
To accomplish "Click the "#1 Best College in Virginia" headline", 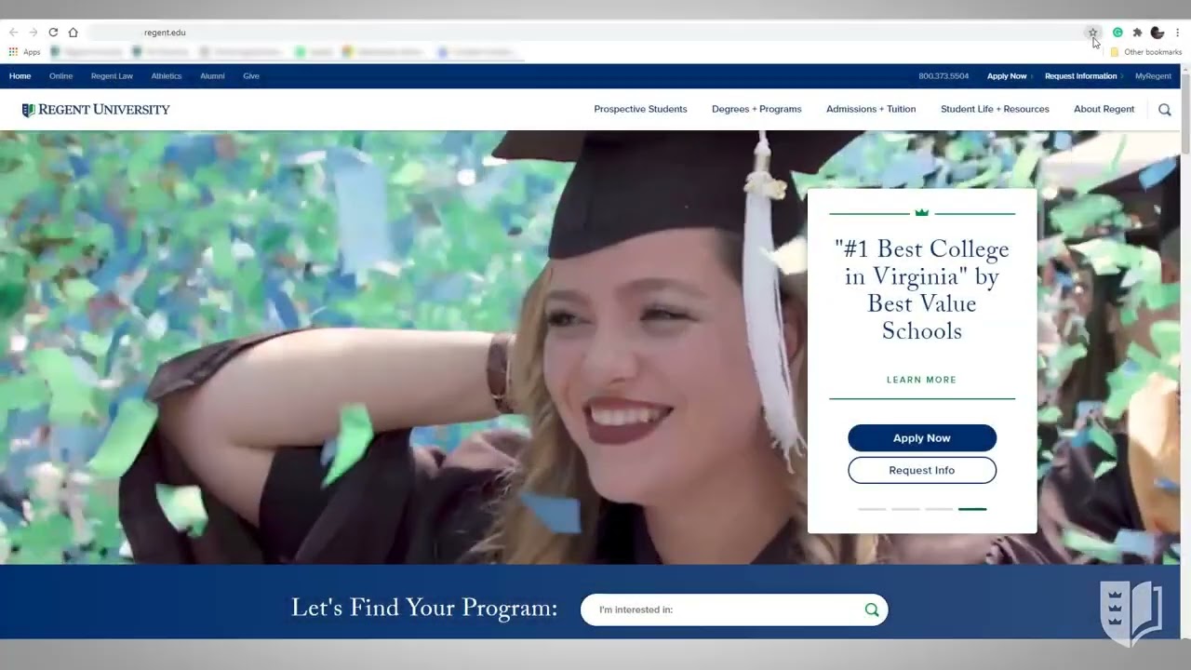I will (922, 289).
